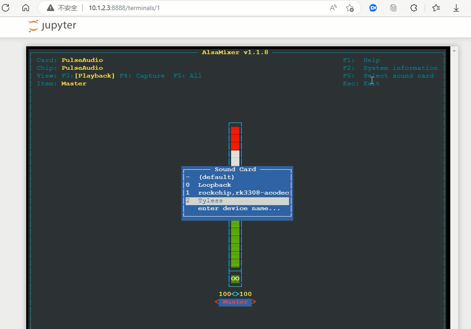Screen dimensions: 471x329
Task: Click the clipboard collections icon in toolbar
Action: [x=393, y=8]
